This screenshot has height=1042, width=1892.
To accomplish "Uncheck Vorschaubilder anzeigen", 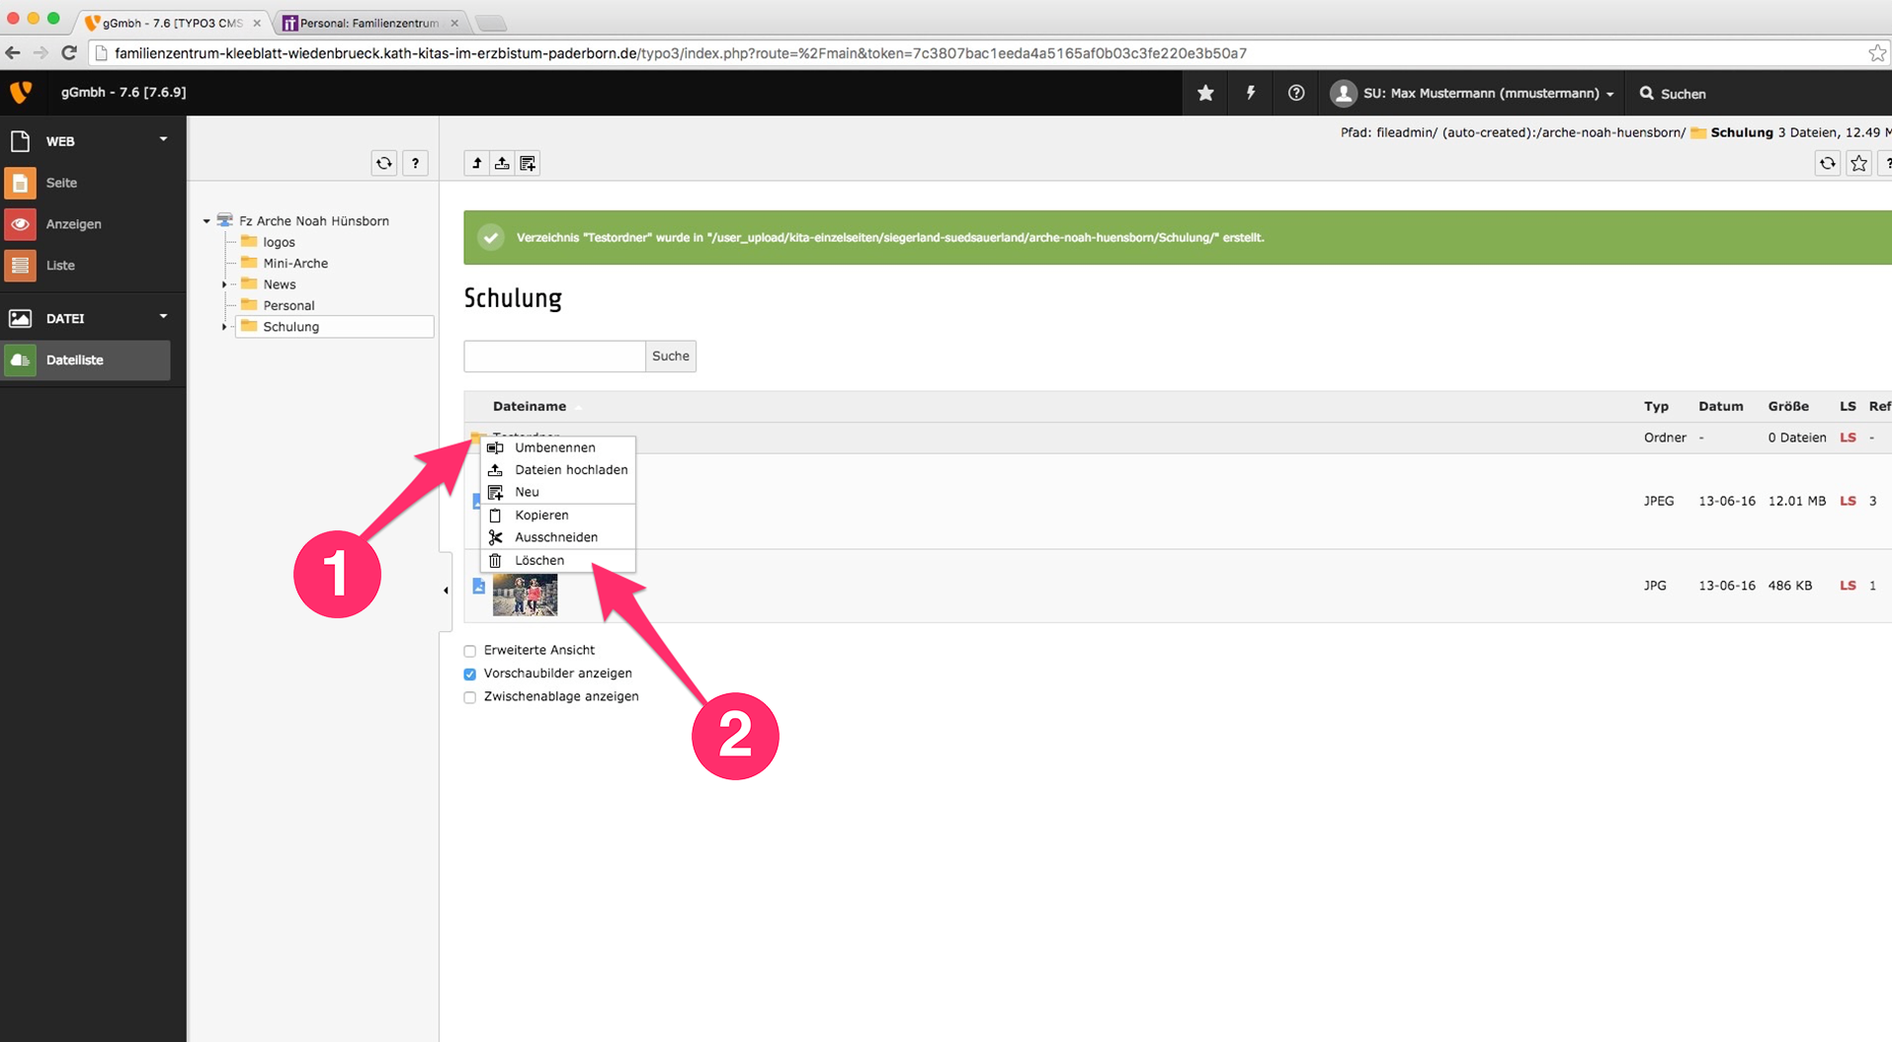I will [x=470, y=675].
